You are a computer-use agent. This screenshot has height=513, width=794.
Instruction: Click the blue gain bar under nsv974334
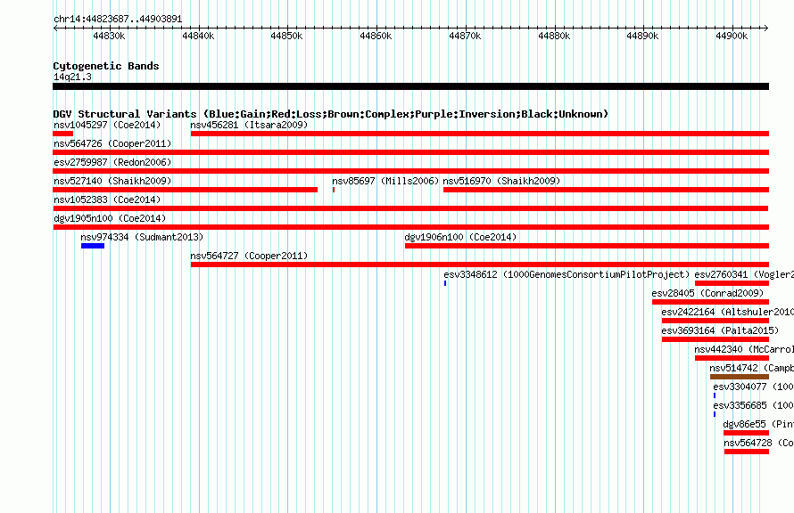tap(93, 246)
